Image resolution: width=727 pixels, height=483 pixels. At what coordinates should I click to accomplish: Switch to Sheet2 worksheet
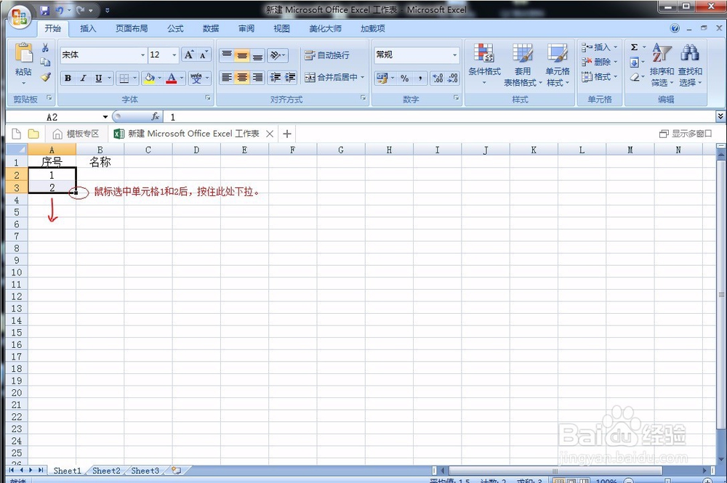(106, 471)
